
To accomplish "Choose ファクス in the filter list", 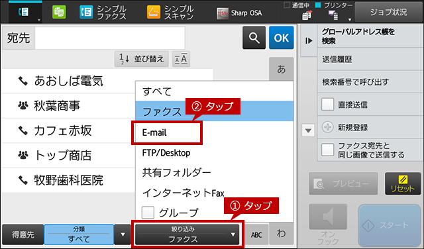I will 214,111.
